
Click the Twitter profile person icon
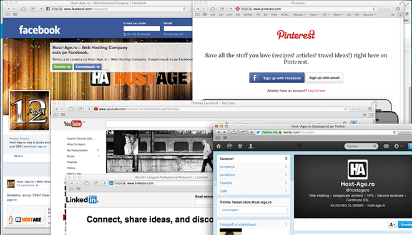[x=250, y=146]
